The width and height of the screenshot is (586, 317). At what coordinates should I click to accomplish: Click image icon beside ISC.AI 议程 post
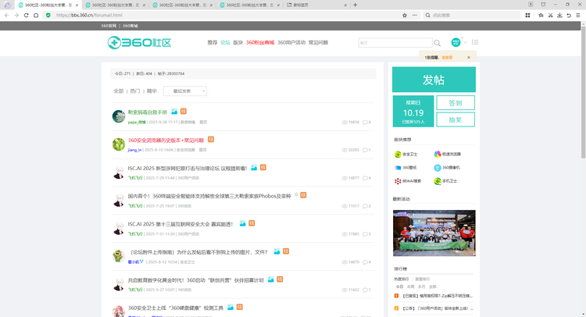(254, 168)
